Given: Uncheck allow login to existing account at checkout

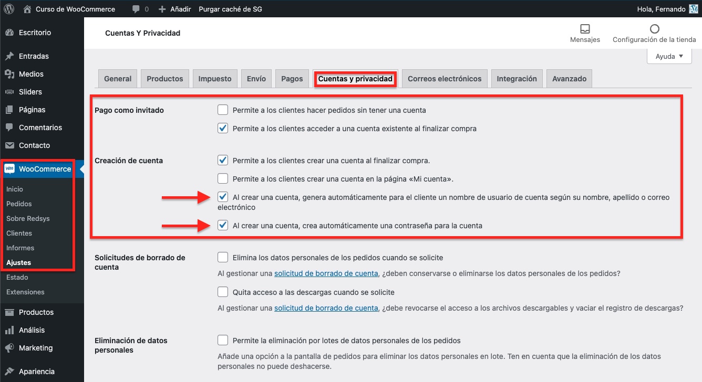Looking at the screenshot, I should pyautogui.click(x=223, y=128).
